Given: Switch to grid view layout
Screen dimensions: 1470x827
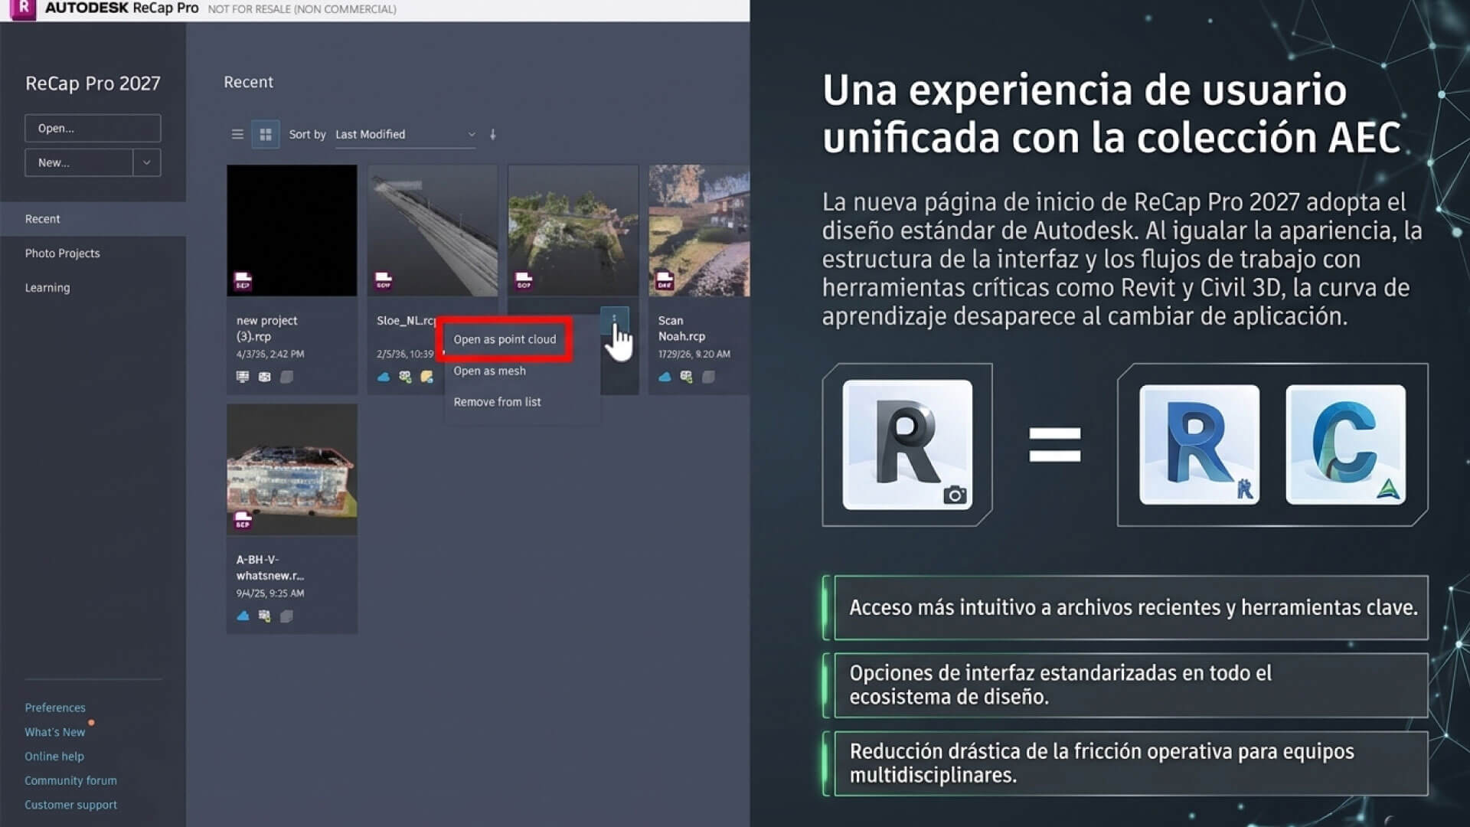Looking at the screenshot, I should pyautogui.click(x=266, y=135).
